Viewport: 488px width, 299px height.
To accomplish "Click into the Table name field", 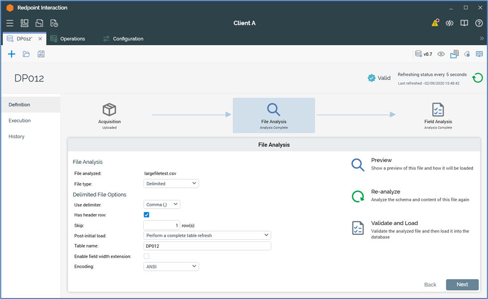I will click(207, 246).
